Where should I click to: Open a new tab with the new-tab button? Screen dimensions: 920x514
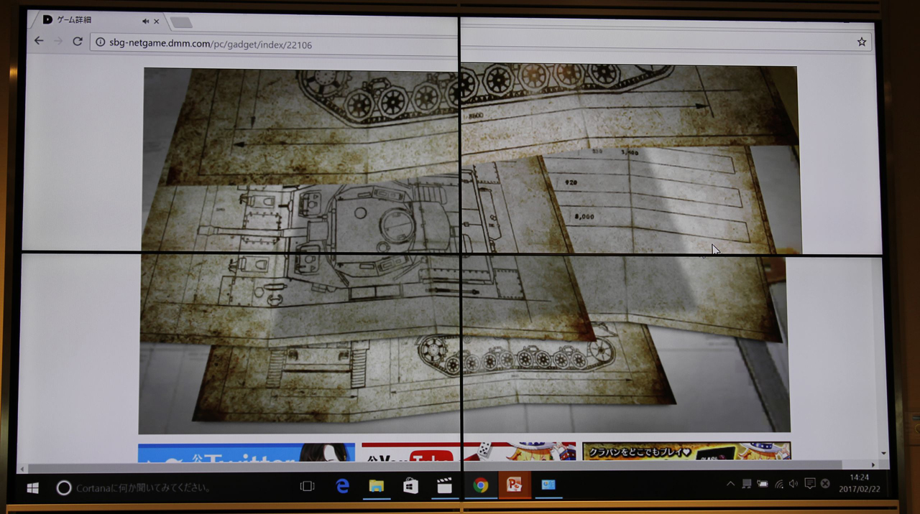pyautogui.click(x=181, y=23)
